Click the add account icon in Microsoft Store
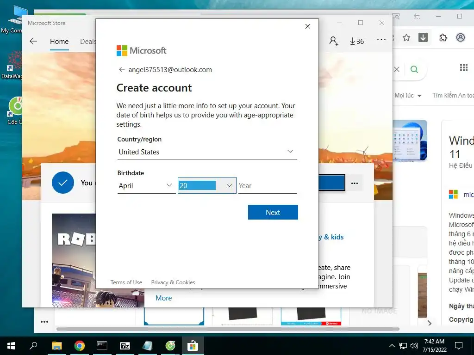Viewport: 474px width, 355px height. coord(334,41)
